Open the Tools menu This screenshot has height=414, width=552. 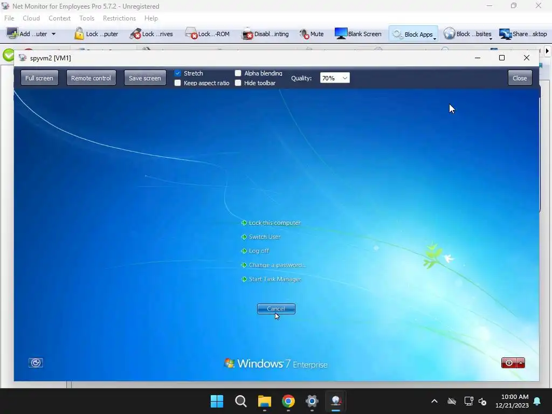point(87,18)
